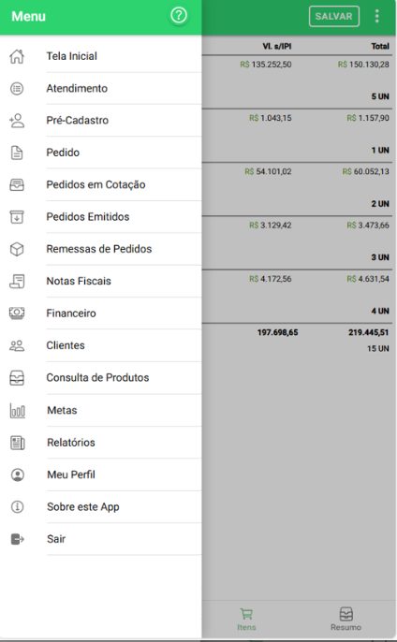Select Clientes in the side menu
Viewport: 397px width, 642px height.
click(101, 345)
